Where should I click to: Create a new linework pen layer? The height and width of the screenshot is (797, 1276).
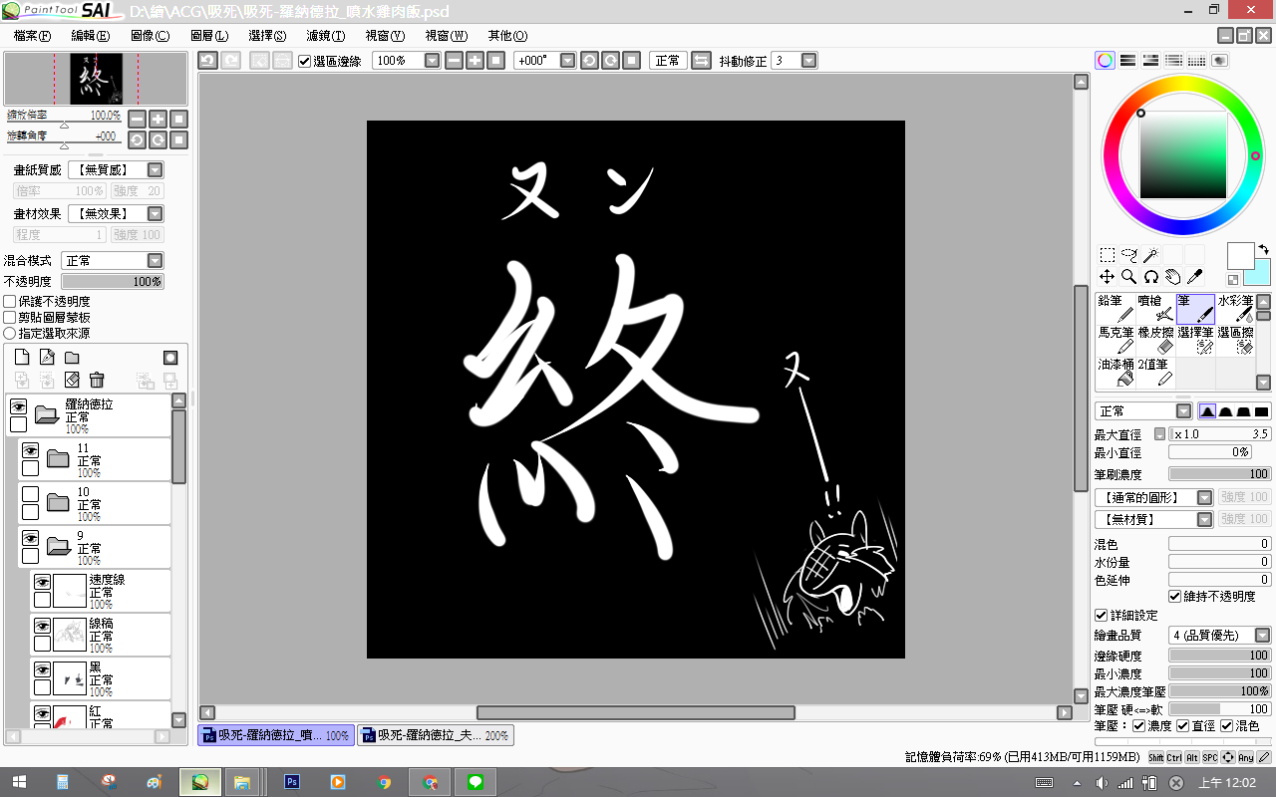click(47, 357)
